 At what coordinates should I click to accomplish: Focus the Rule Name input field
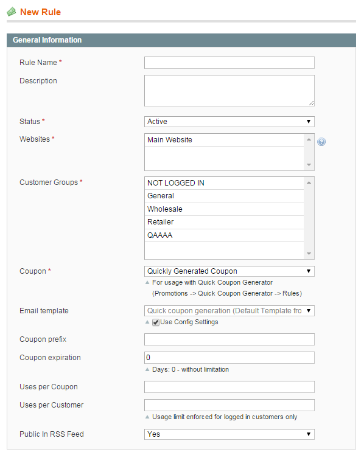[x=229, y=63]
